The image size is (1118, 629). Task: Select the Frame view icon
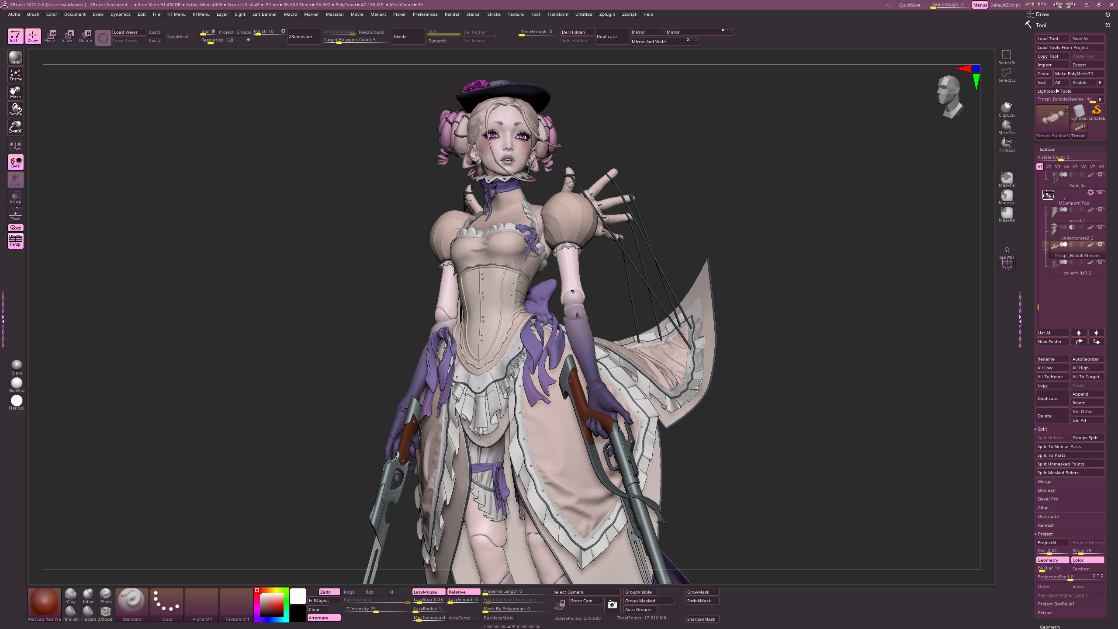(x=15, y=75)
